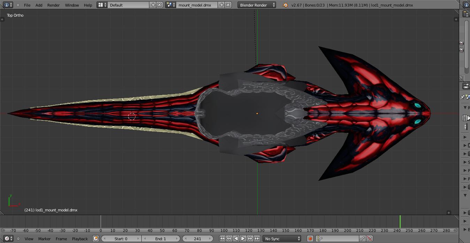Screen dimensions: 470x243
Task: Click the lod1_mount_model.dmx header status text
Action: tap(392, 5)
